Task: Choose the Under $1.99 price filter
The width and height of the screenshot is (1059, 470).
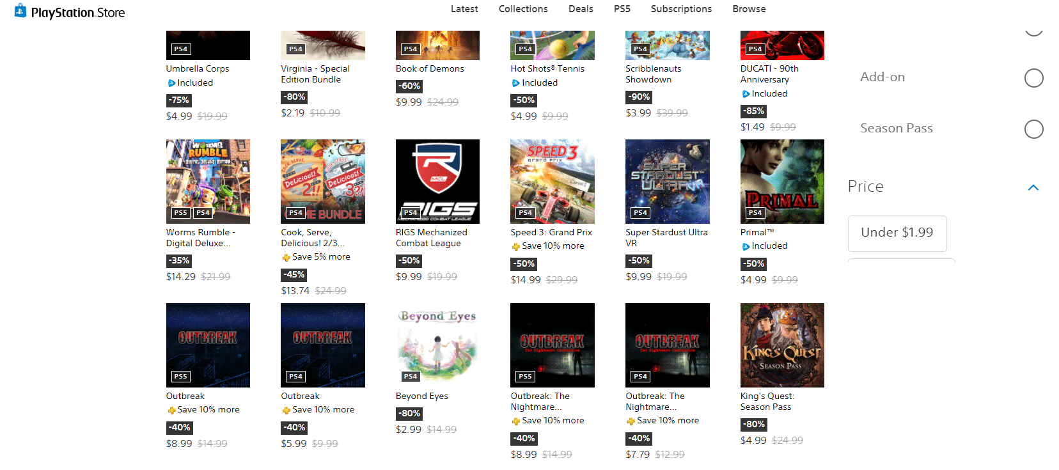Action: (897, 233)
